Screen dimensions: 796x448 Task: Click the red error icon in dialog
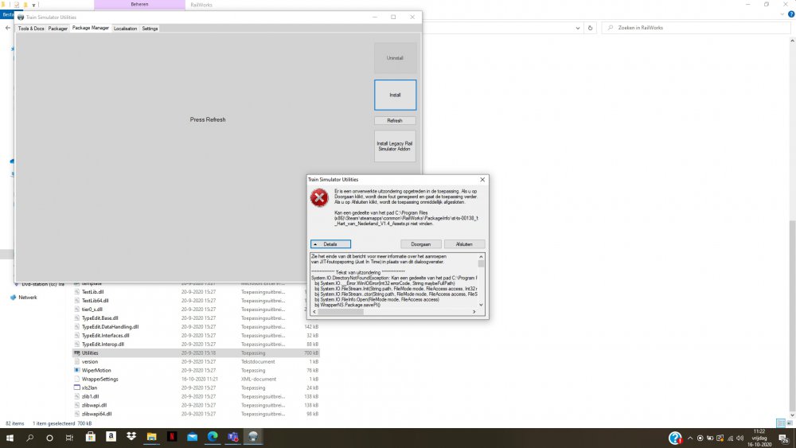click(x=319, y=198)
